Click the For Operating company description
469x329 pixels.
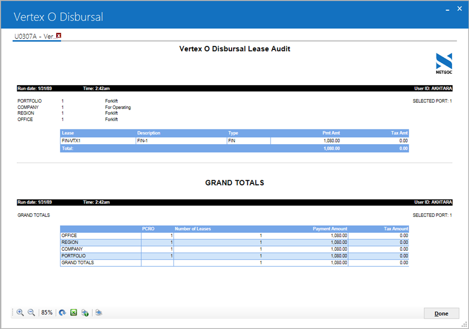(118, 107)
